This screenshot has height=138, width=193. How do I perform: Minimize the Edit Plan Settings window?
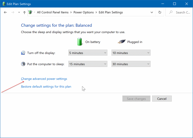pos(163,4)
